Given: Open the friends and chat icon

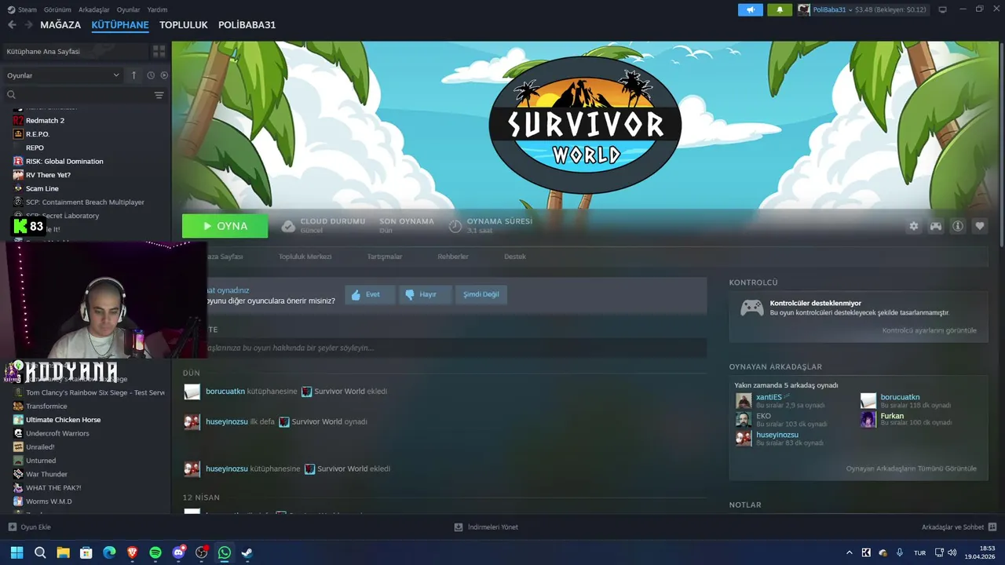Looking at the screenshot, I should (992, 527).
